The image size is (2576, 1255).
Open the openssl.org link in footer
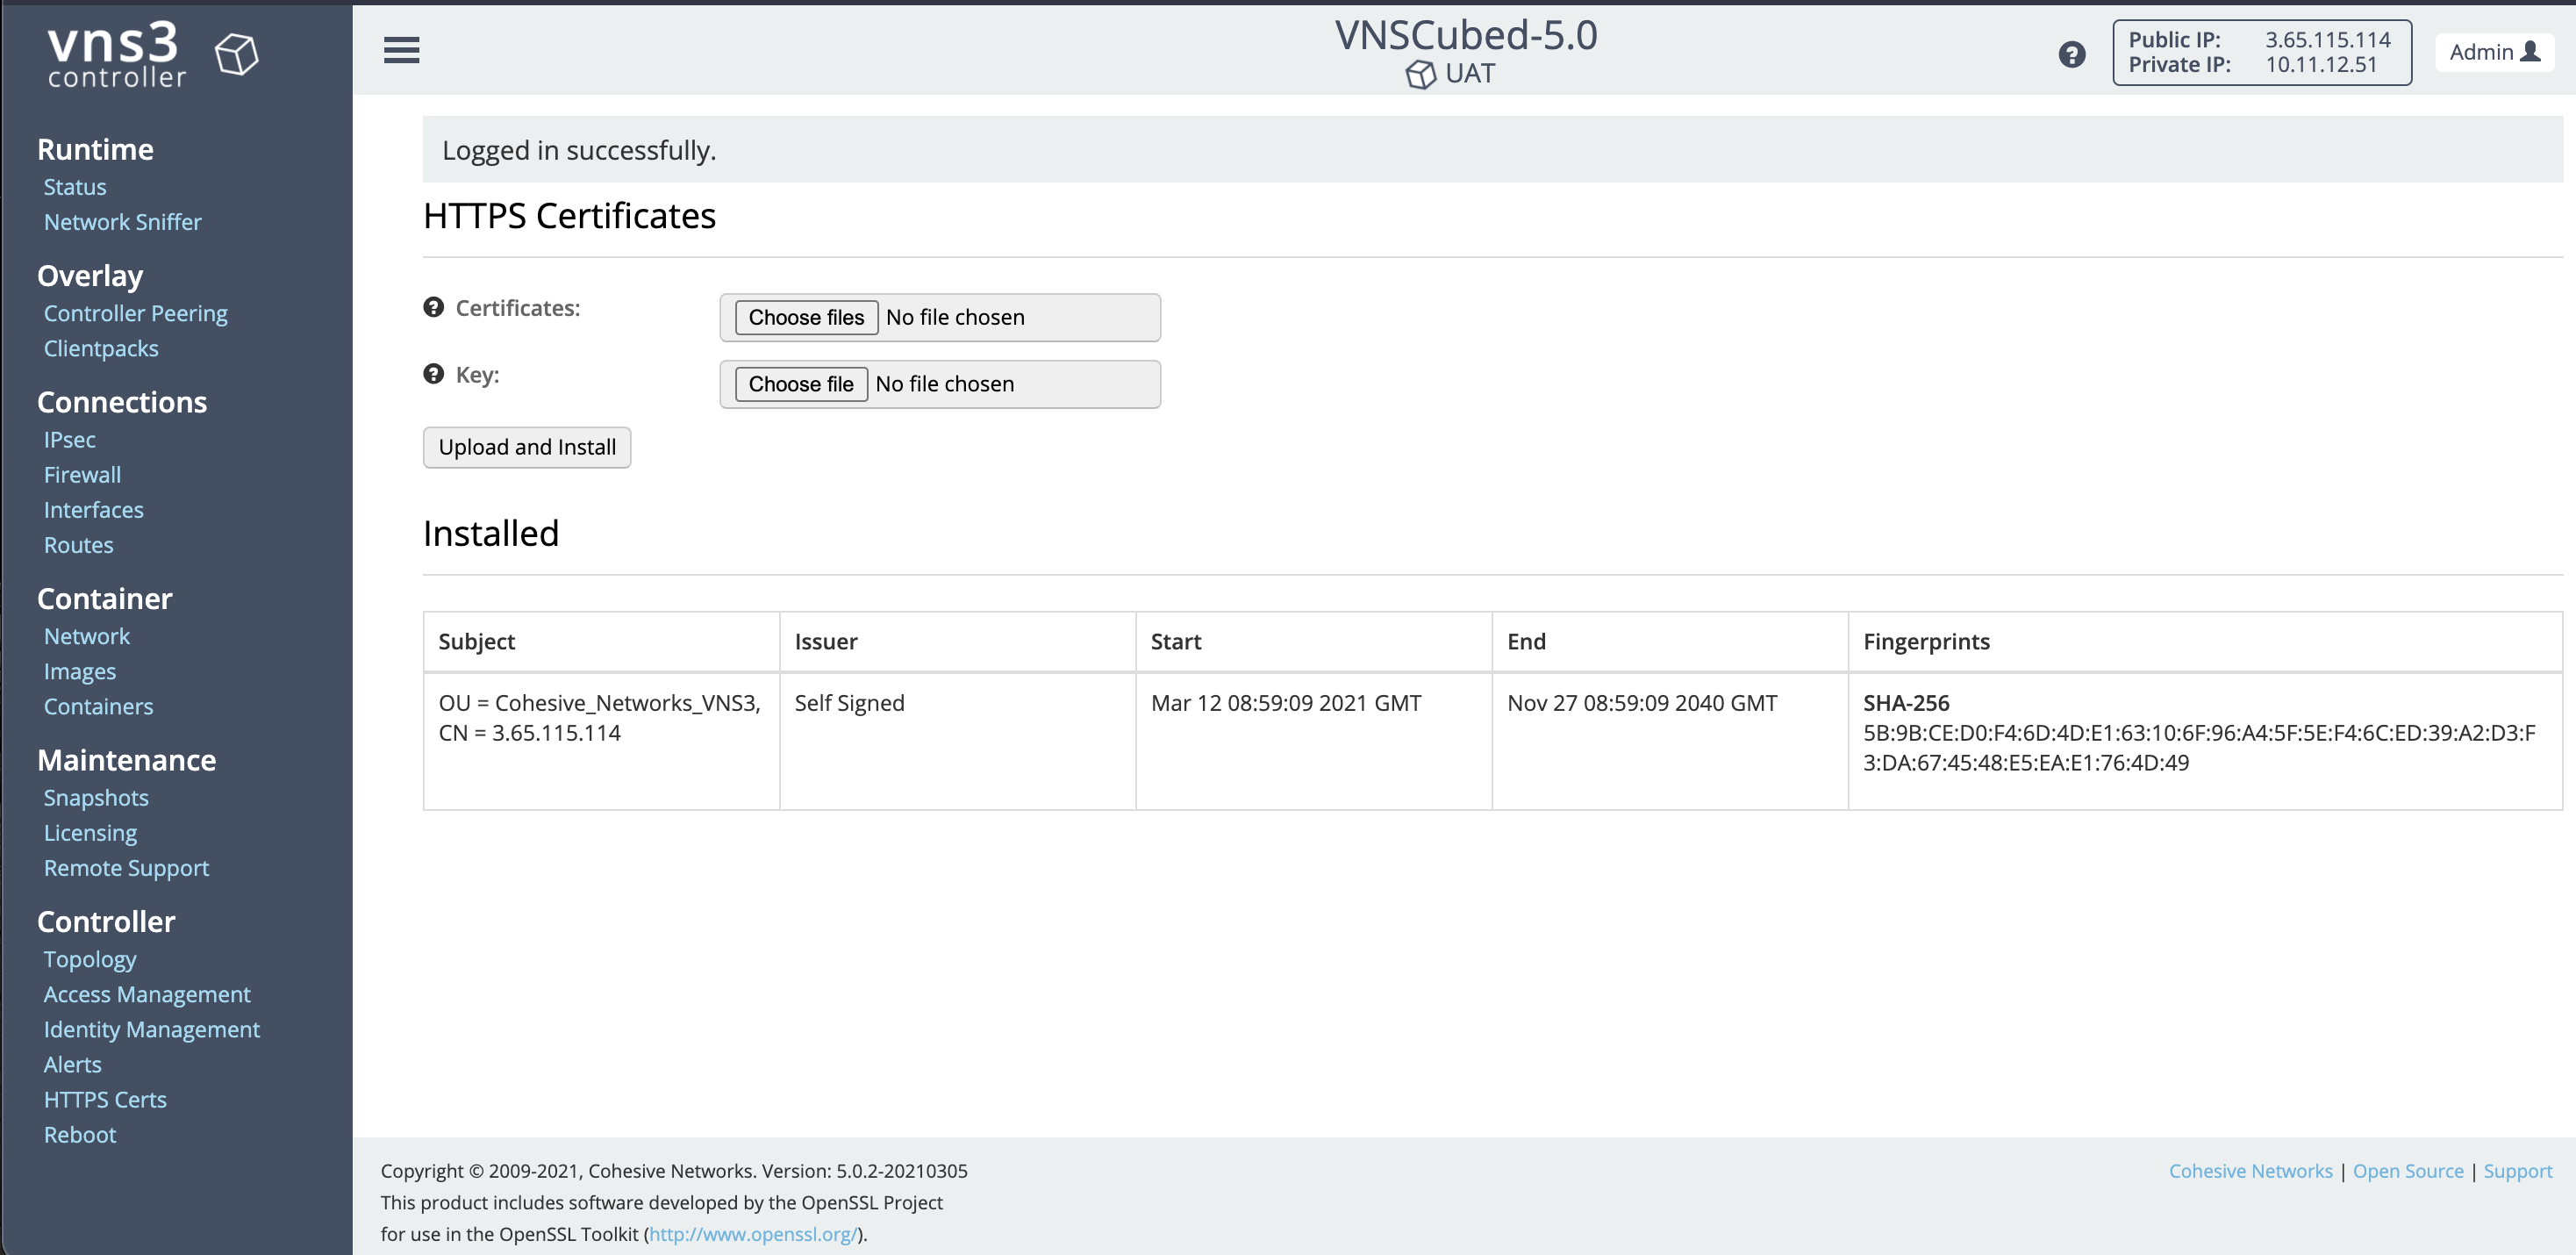(753, 1234)
